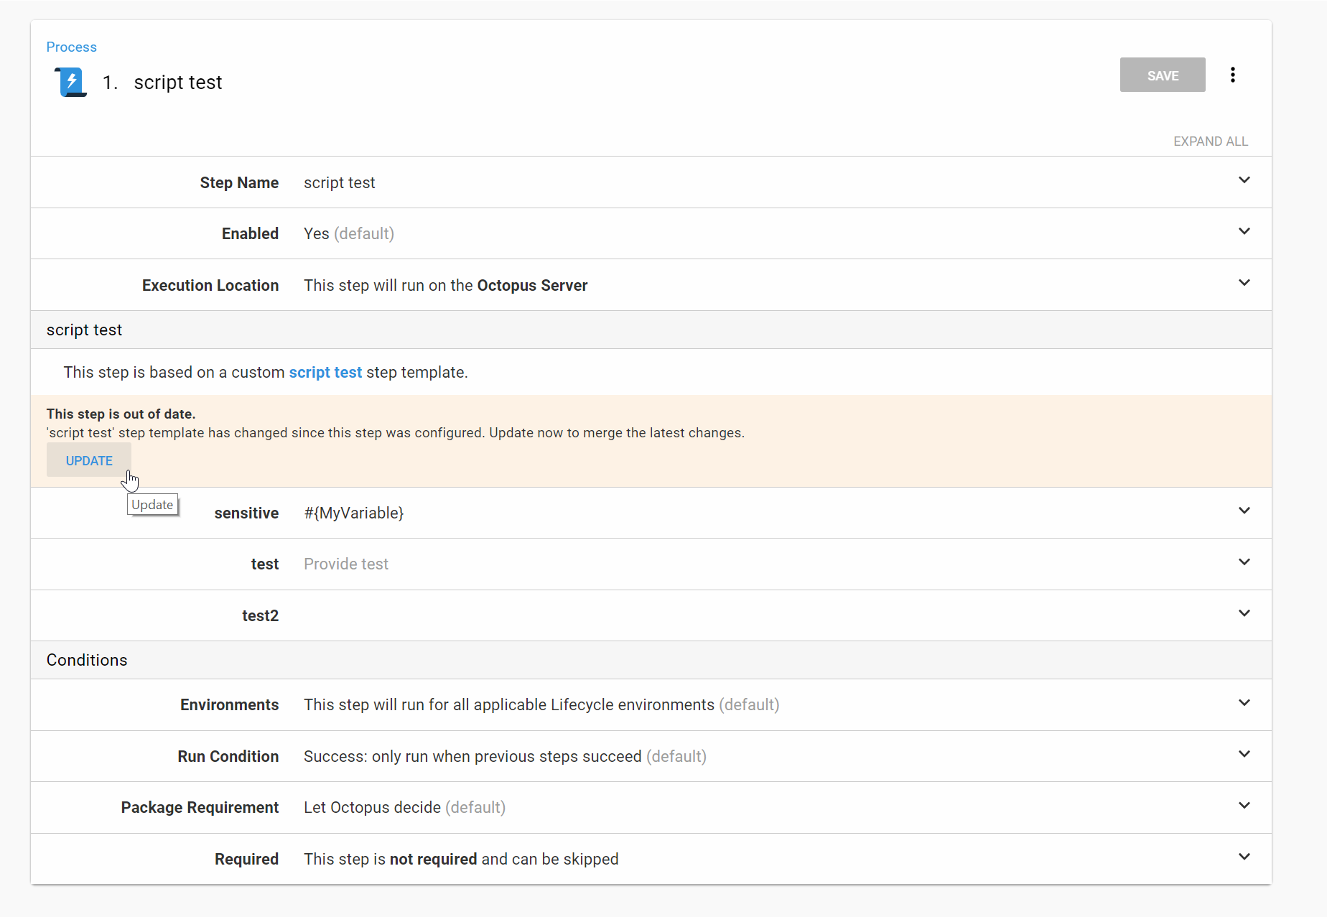
Task: Click the 'test2' parameter label
Action: click(260, 615)
